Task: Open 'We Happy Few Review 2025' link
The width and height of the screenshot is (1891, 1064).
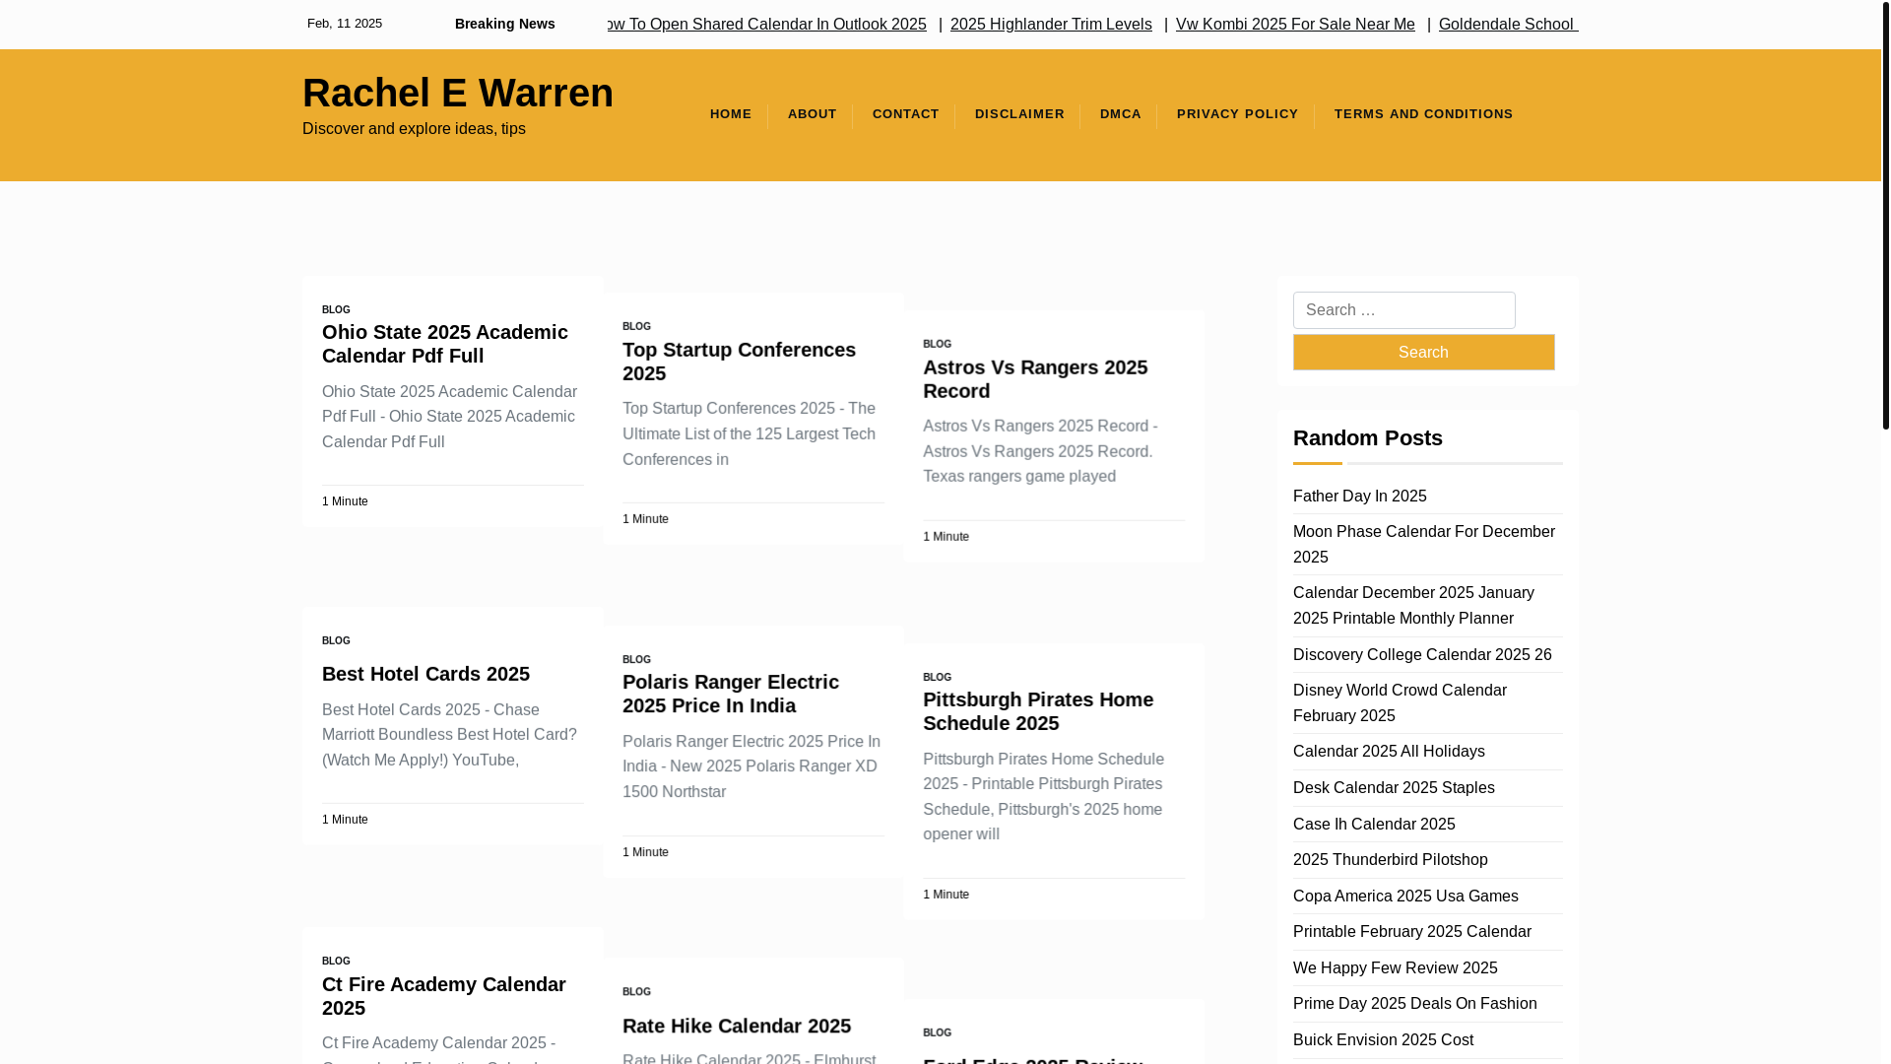Action: (x=1395, y=968)
